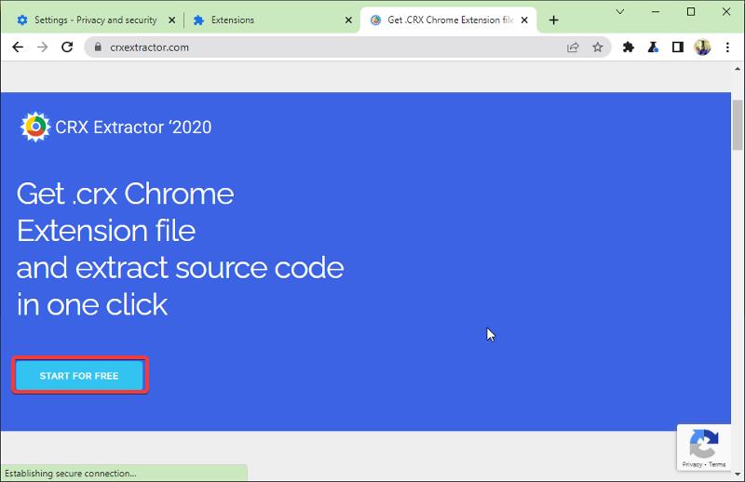745x482 pixels.
Task: Bookmark this page with the star icon
Action: coord(598,47)
